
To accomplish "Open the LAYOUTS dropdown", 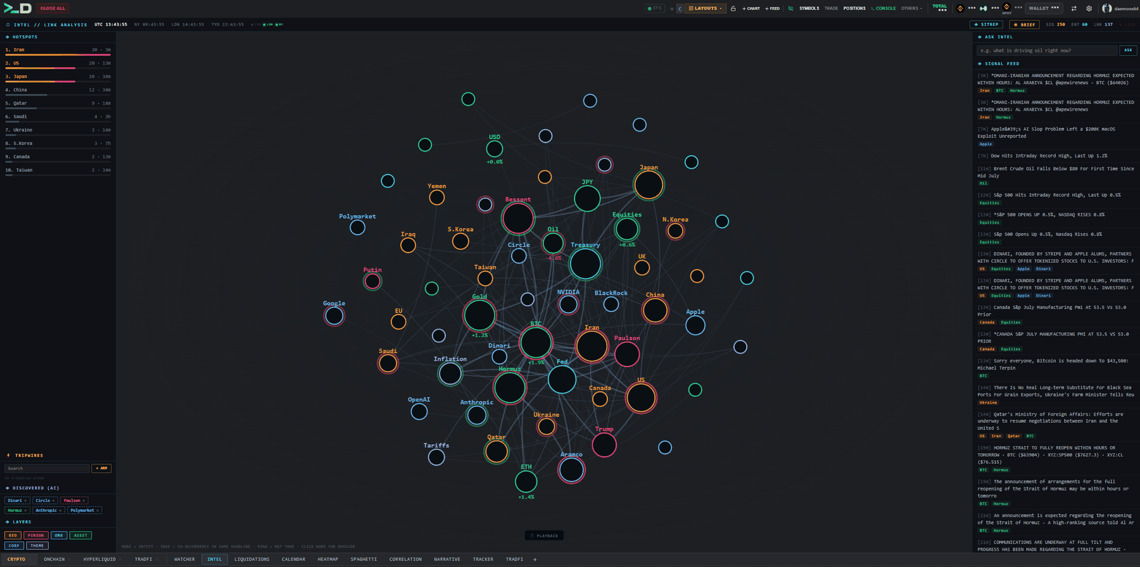I will click(706, 8).
